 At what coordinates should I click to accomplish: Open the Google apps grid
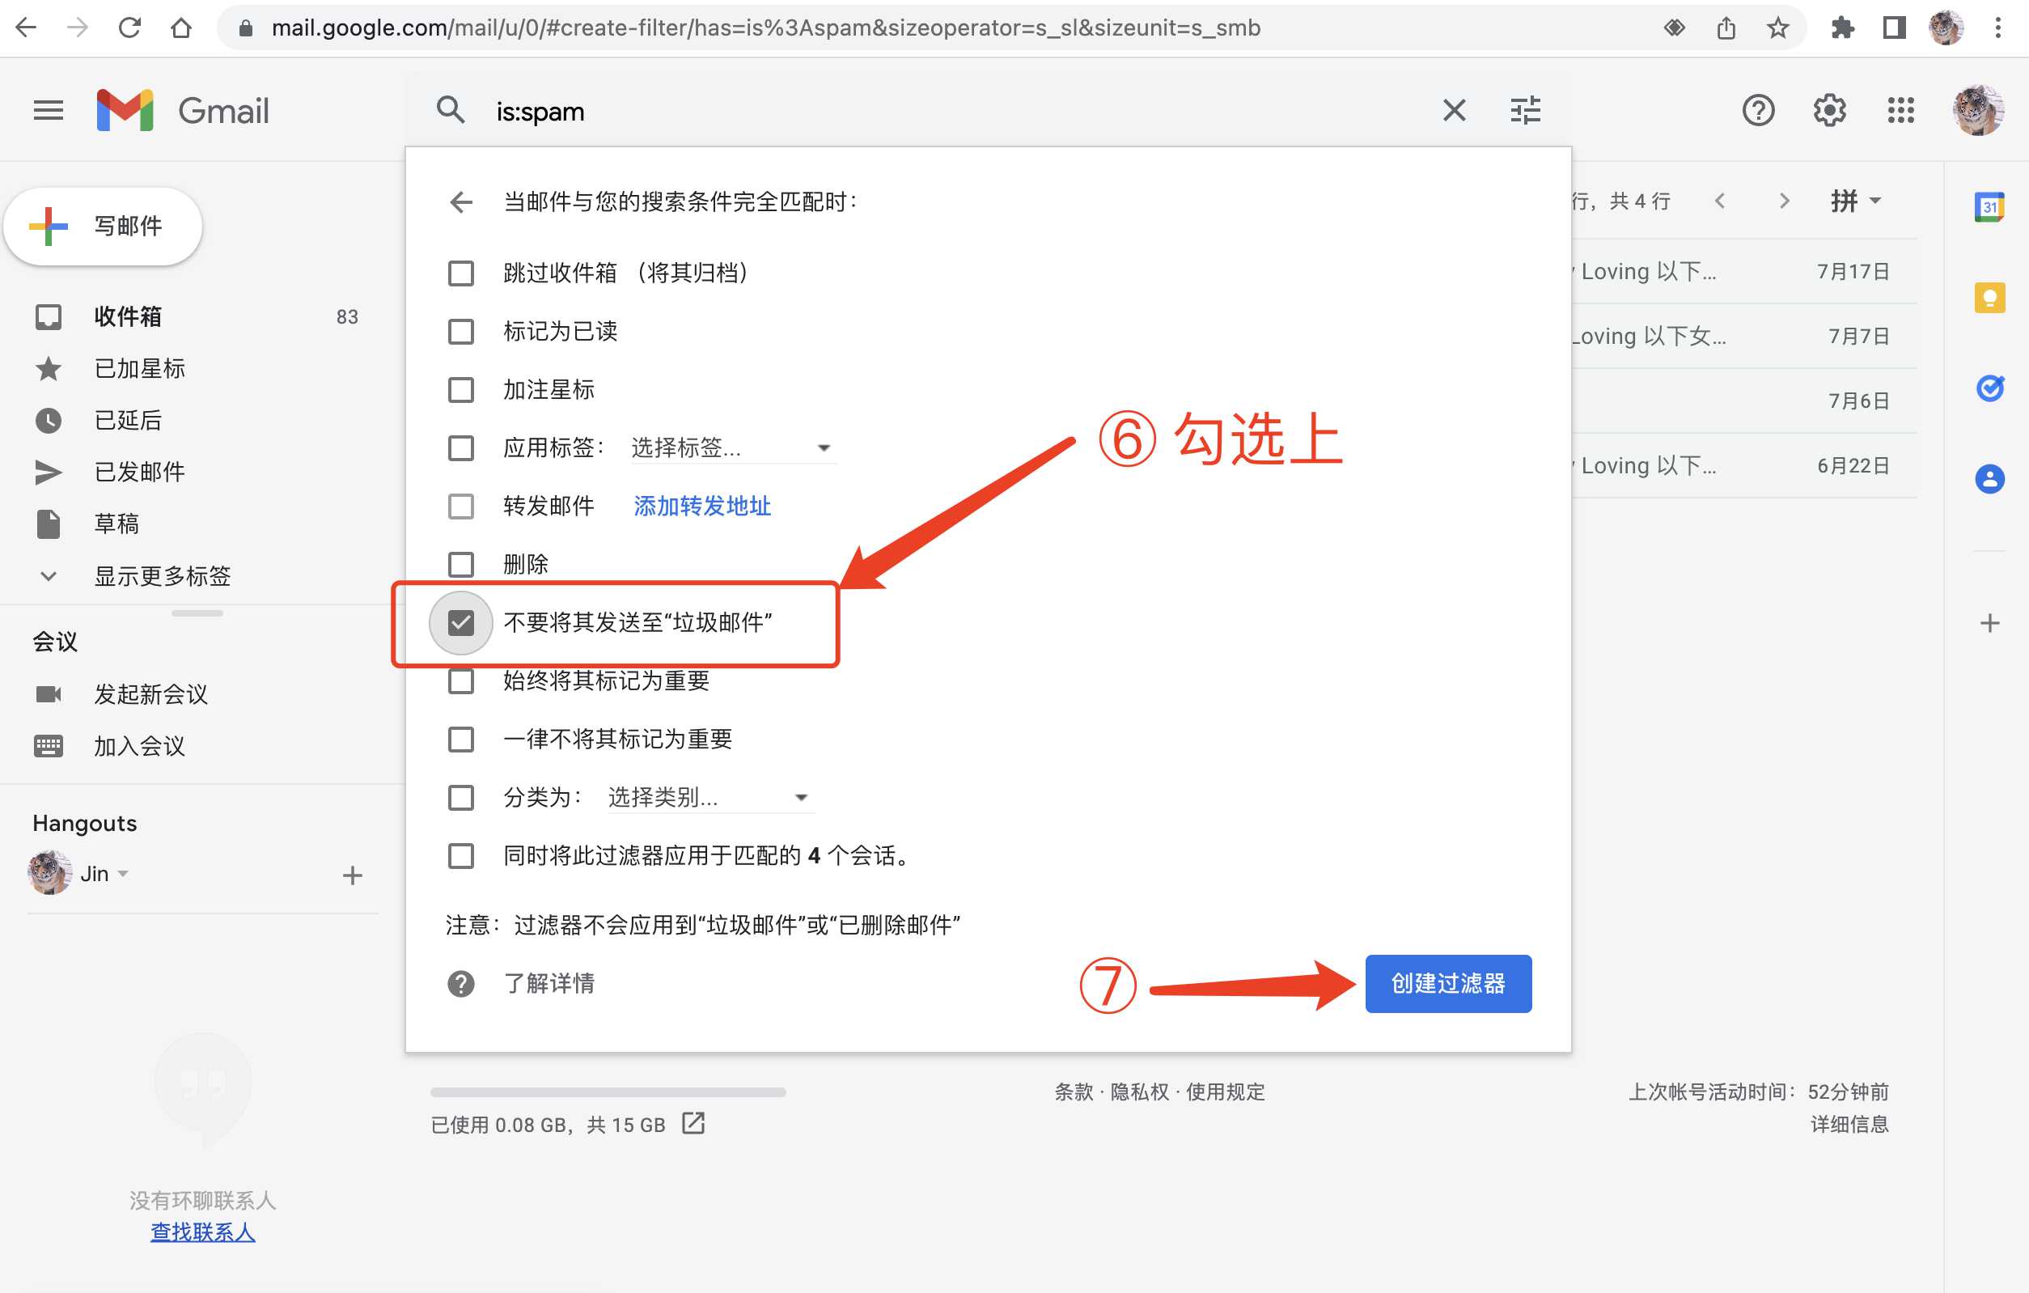tap(1901, 110)
